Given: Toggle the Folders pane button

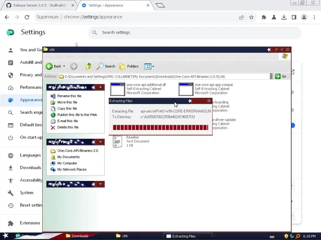Looking at the screenshot, I should point(129,66).
